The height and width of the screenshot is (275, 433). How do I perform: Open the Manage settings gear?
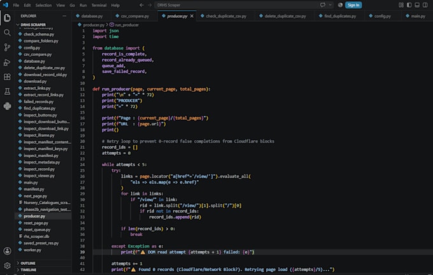[x=7, y=265]
